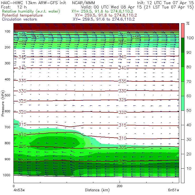Click the '60' colorbar value label
The image size is (195, 195).
[189, 96]
